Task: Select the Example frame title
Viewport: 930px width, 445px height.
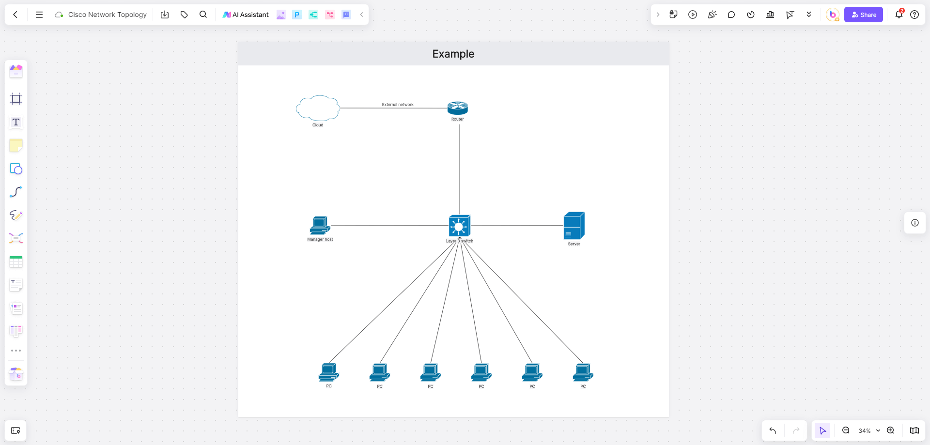Action: [x=453, y=54]
